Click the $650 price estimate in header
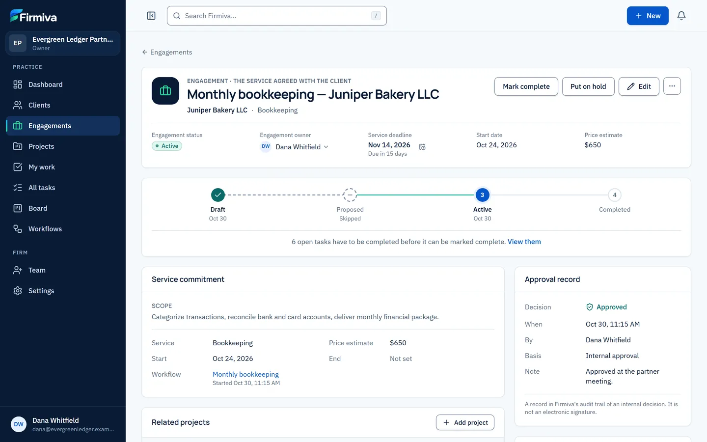This screenshot has height=442, width=707. pos(593,145)
